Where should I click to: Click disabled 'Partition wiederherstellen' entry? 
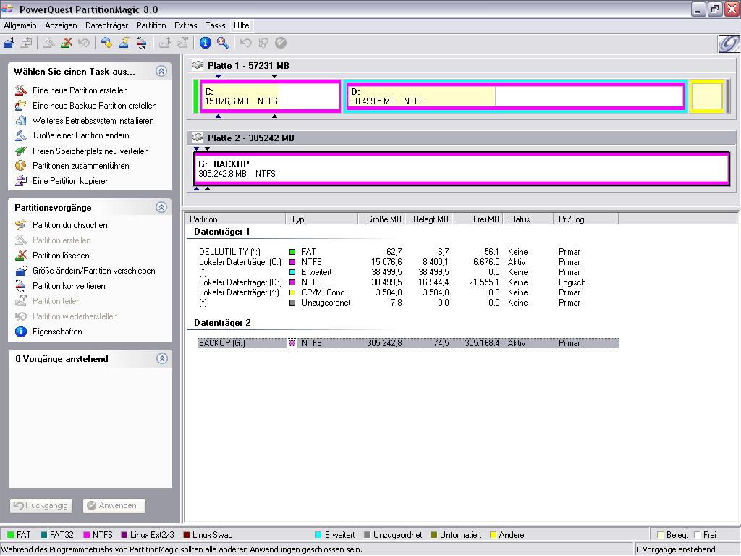tap(75, 316)
